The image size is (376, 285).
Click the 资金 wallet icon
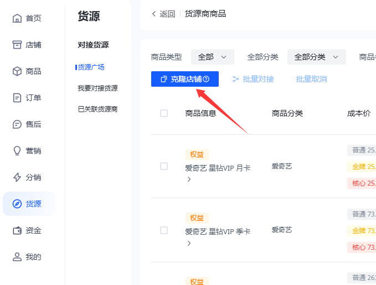pos(17,230)
